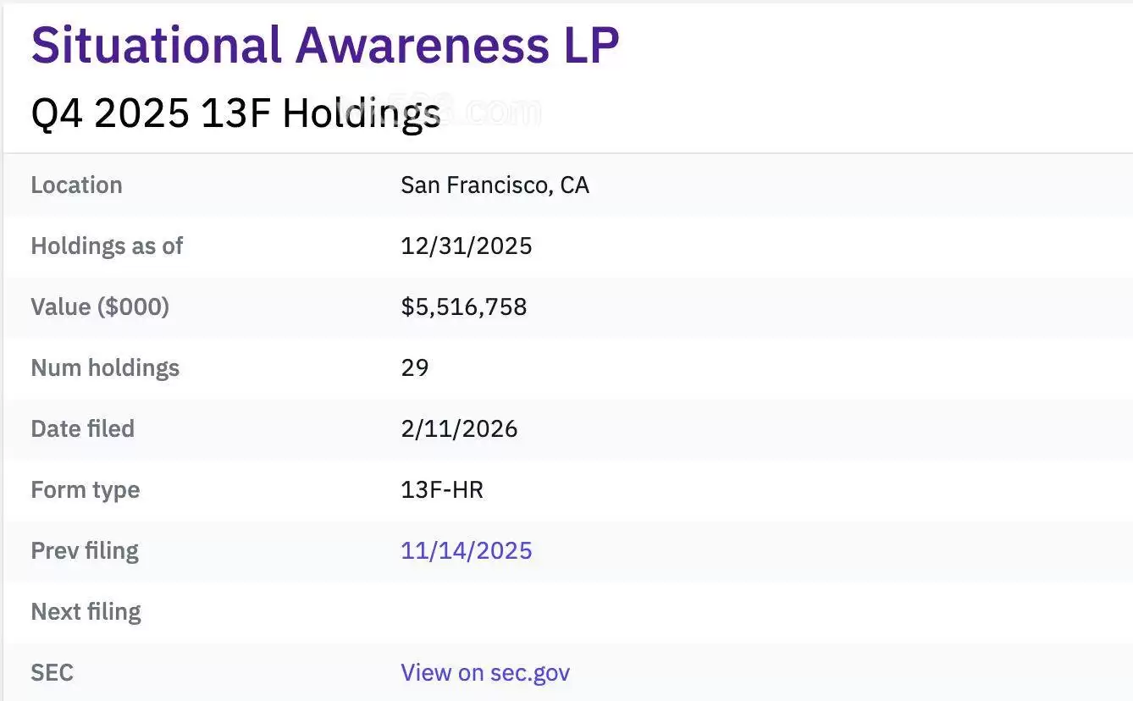The width and height of the screenshot is (1133, 701).
Task: Select the San Francisco, CA value
Action: click(x=495, y=185)
